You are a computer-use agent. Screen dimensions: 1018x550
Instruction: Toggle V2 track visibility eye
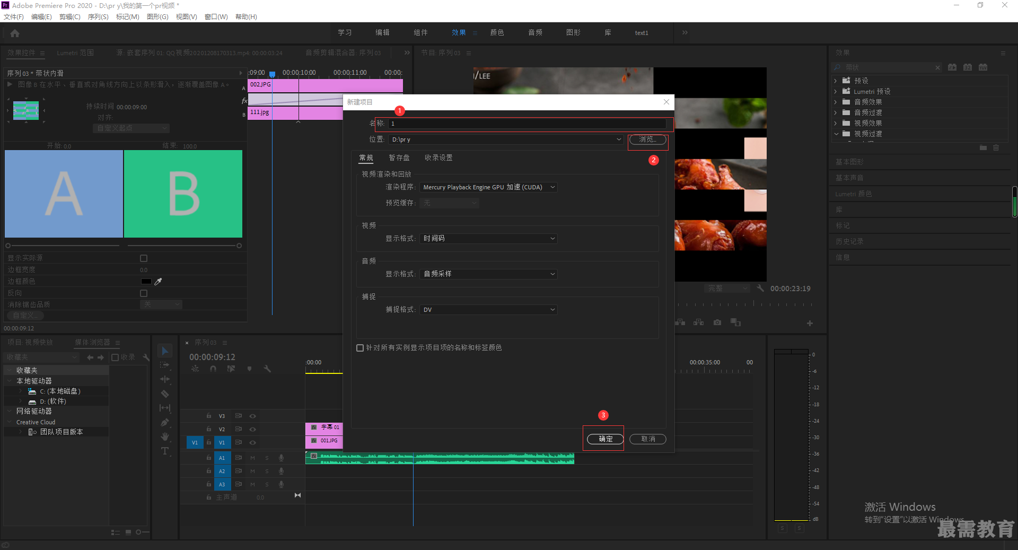point(253,429)
